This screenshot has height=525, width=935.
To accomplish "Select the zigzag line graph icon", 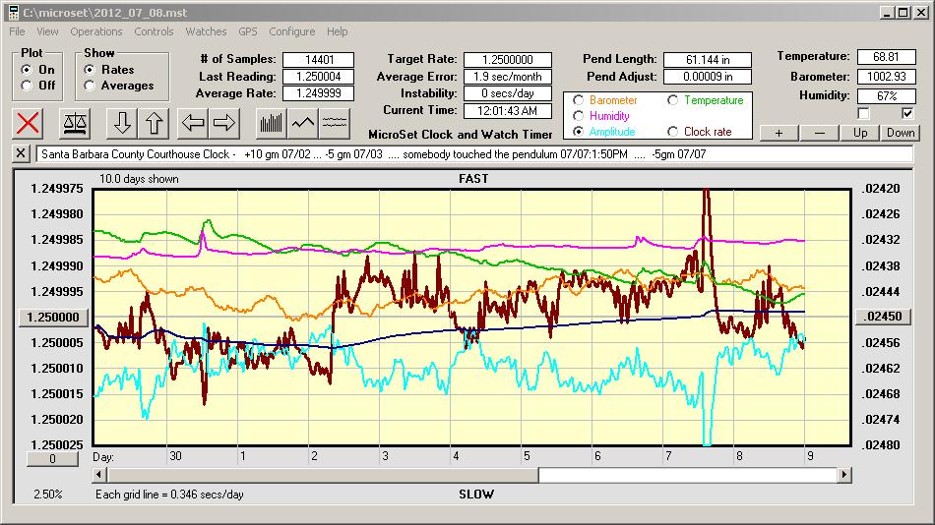I will point(303,124).
